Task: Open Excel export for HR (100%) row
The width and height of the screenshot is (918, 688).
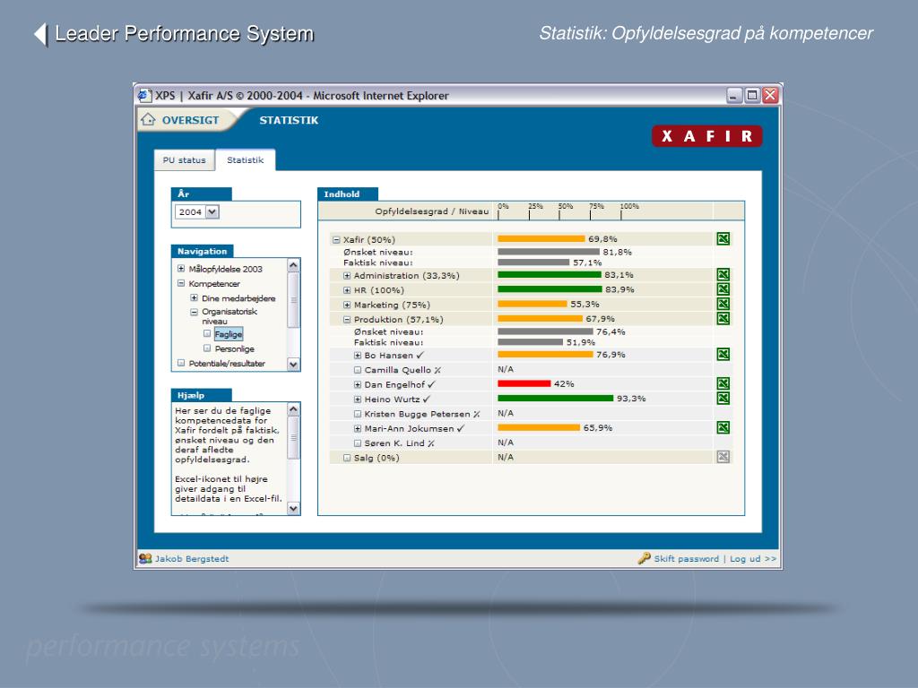Action: tap(723, 289)
